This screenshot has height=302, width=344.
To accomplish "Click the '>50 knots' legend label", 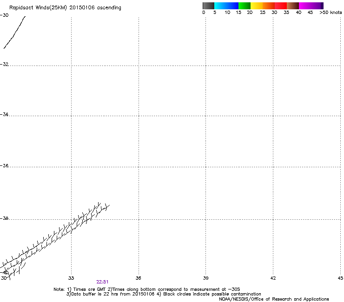I will tap(331, 13).
